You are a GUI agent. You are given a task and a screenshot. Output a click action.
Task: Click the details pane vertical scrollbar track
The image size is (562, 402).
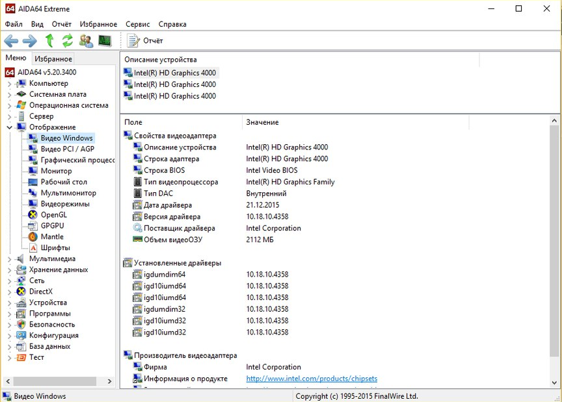click(x=554, y=367)
